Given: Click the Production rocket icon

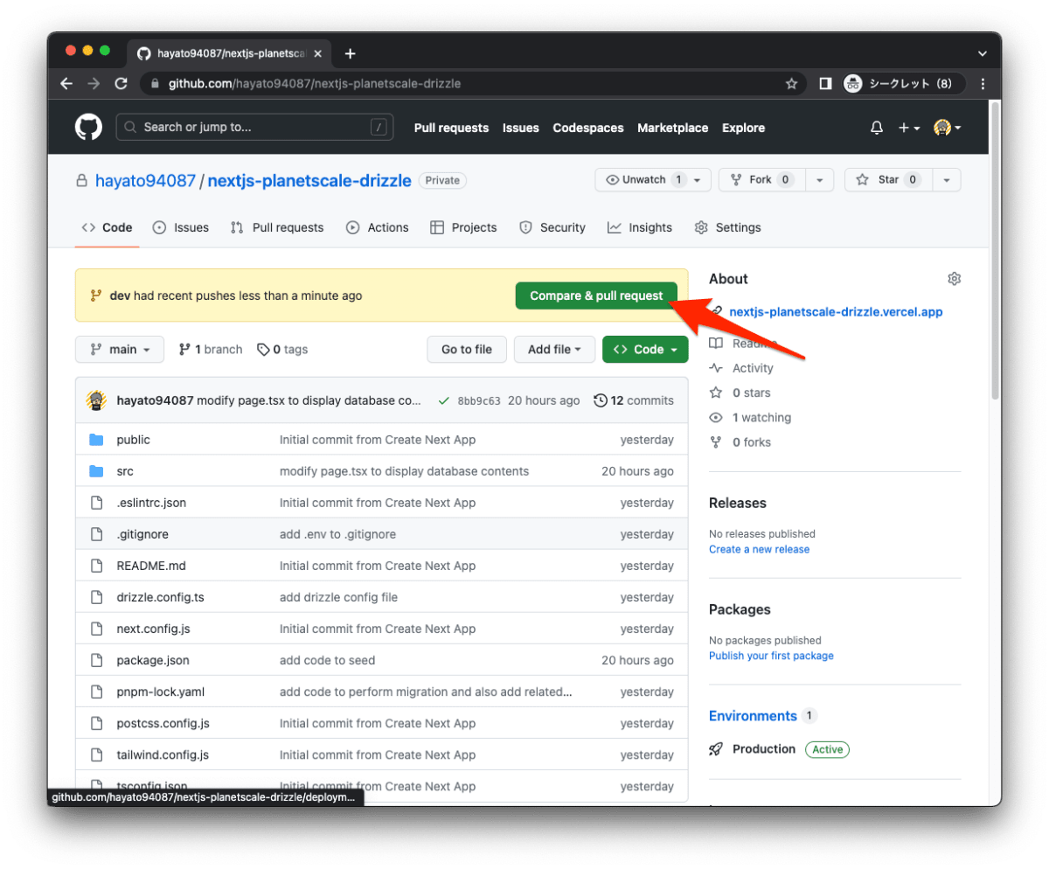Looking at the screenshot, I should click(x=716, y=749).
